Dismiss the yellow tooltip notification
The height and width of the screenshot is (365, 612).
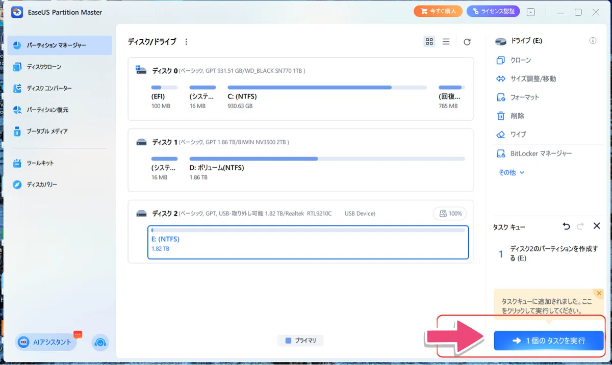599,293
